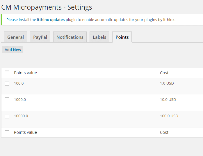This screenshot has width=203, height=156.
Task: Click the 1.0 USD cost cell
Action: coord(167,83)
